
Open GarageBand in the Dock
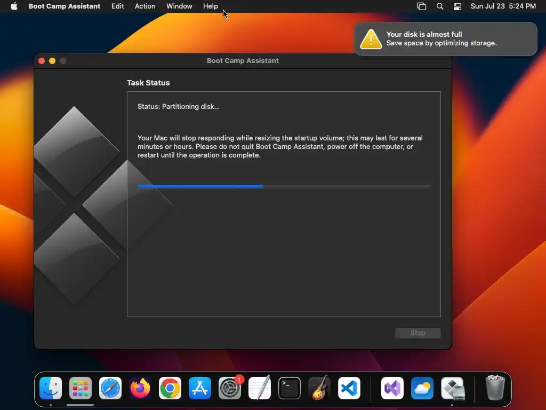(x=319, y=388)
